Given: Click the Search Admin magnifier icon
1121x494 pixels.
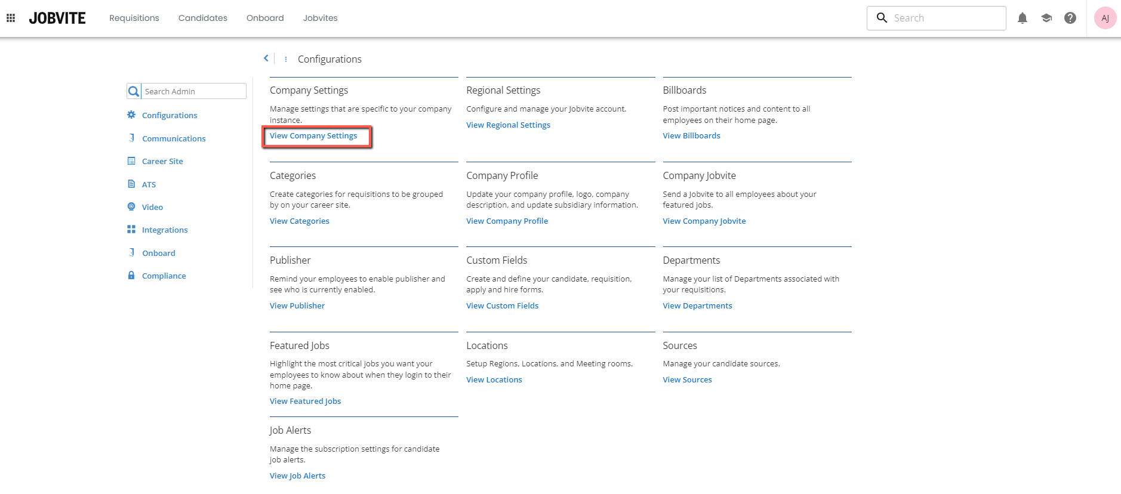Looking at the screenshot, I should tap(134, 91).
